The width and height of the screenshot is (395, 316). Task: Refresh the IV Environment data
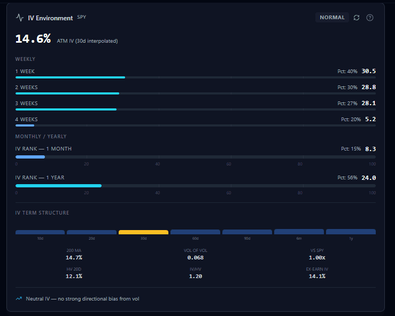pos(357,18)
